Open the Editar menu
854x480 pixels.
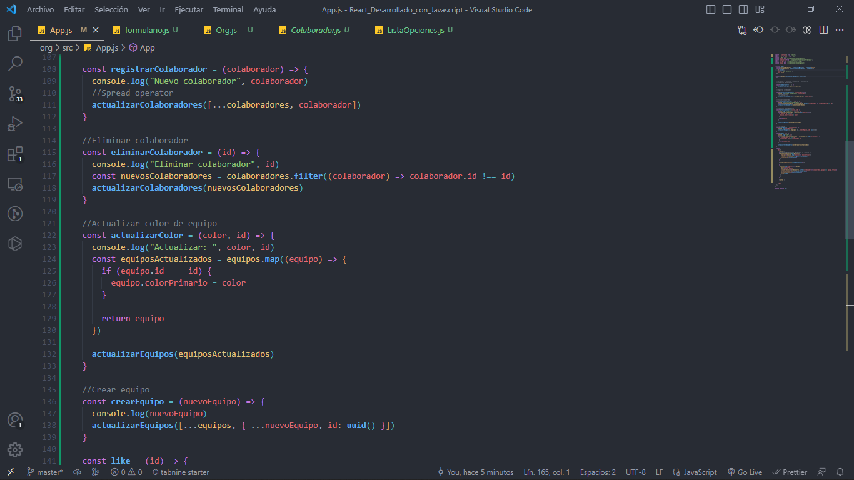pyautogui.click(x=74, y=9)
